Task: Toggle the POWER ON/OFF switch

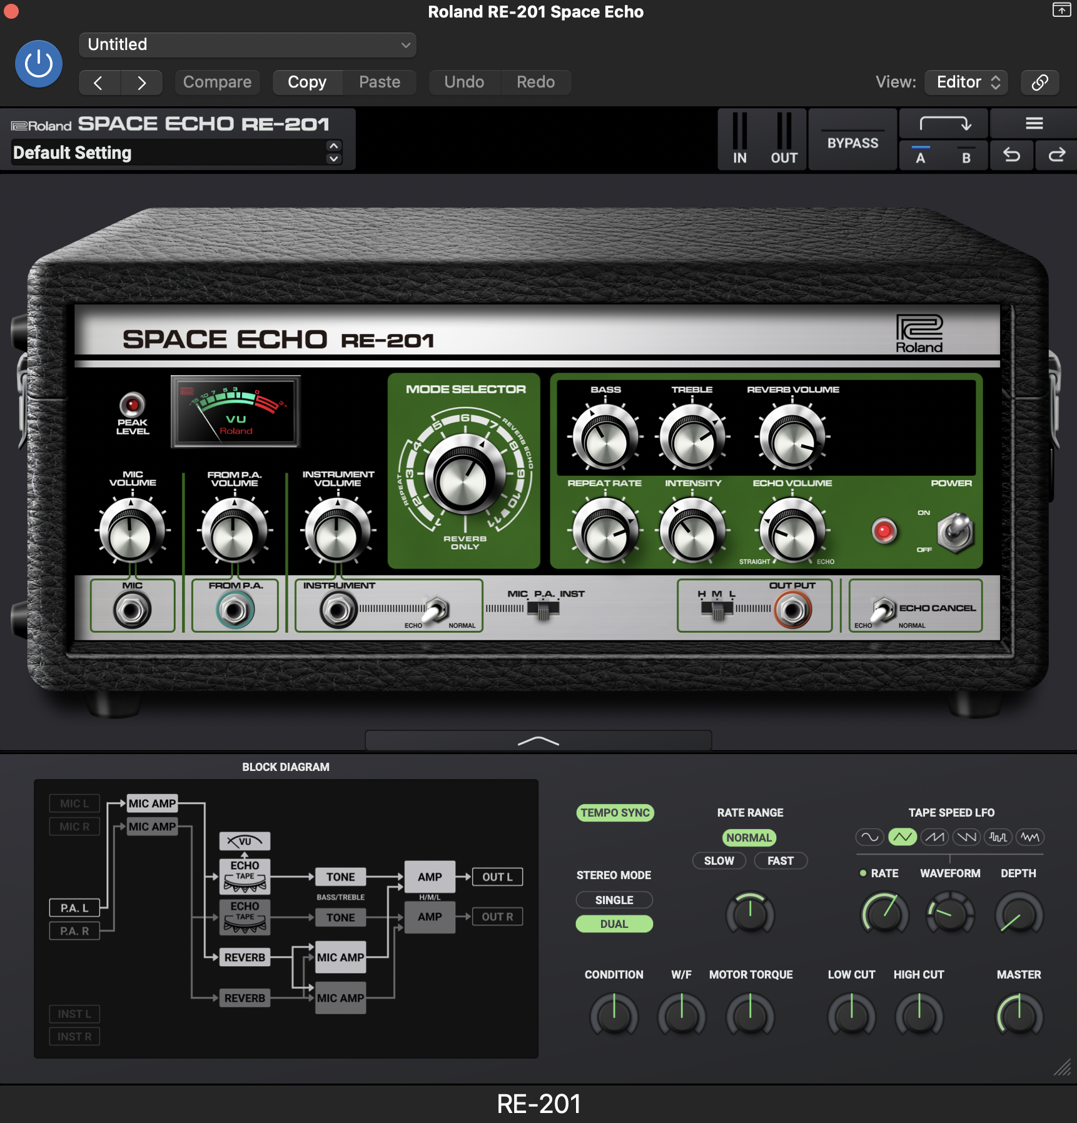Action: coord(955,533)
